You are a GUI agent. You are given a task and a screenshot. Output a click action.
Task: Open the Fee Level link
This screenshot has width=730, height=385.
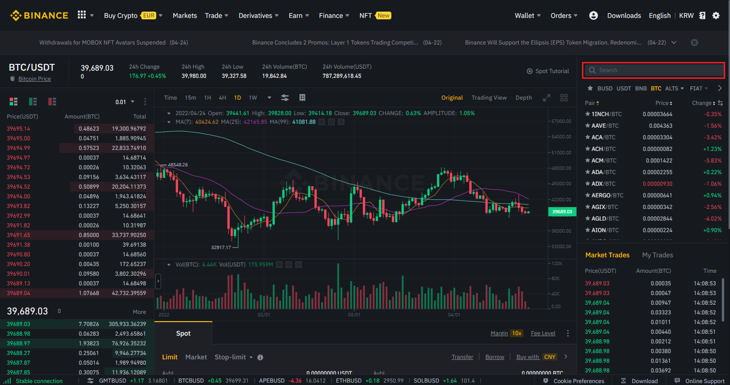[543, 333]
